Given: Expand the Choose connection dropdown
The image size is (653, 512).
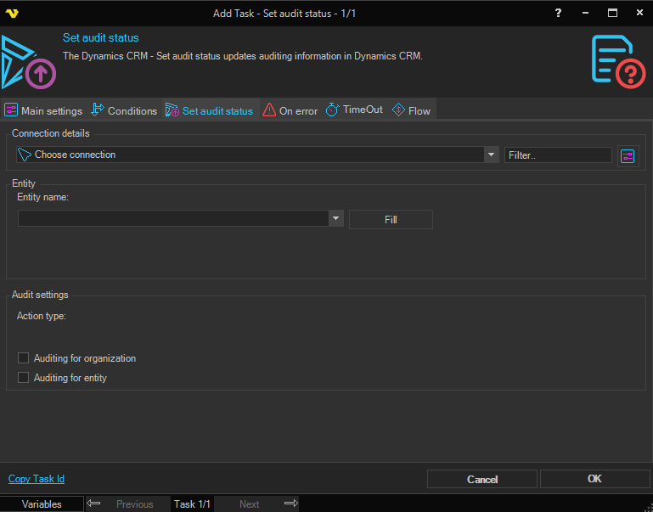Looking at the screenshot, I should point(491,155).
